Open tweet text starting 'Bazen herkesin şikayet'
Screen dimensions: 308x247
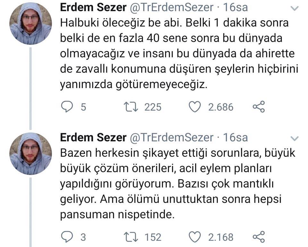pos(177,184)
